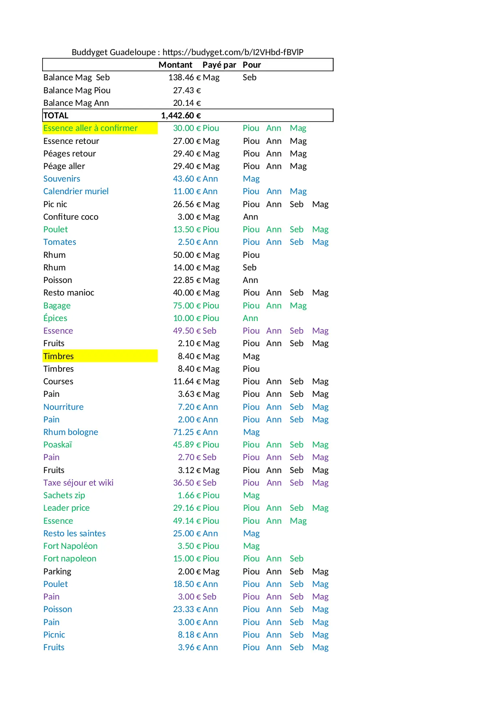The height and width of the screenshot is (711, 503).
Task: Select the Balance Mag Piou row label
Action: coord(77,90)
